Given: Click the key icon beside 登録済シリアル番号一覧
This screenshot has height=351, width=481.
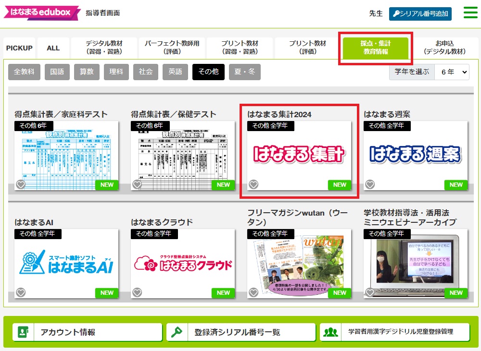Looking at the screenshot, I should click(177, 332).
